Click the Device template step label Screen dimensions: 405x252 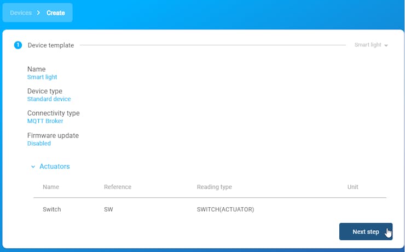[51, 45]
